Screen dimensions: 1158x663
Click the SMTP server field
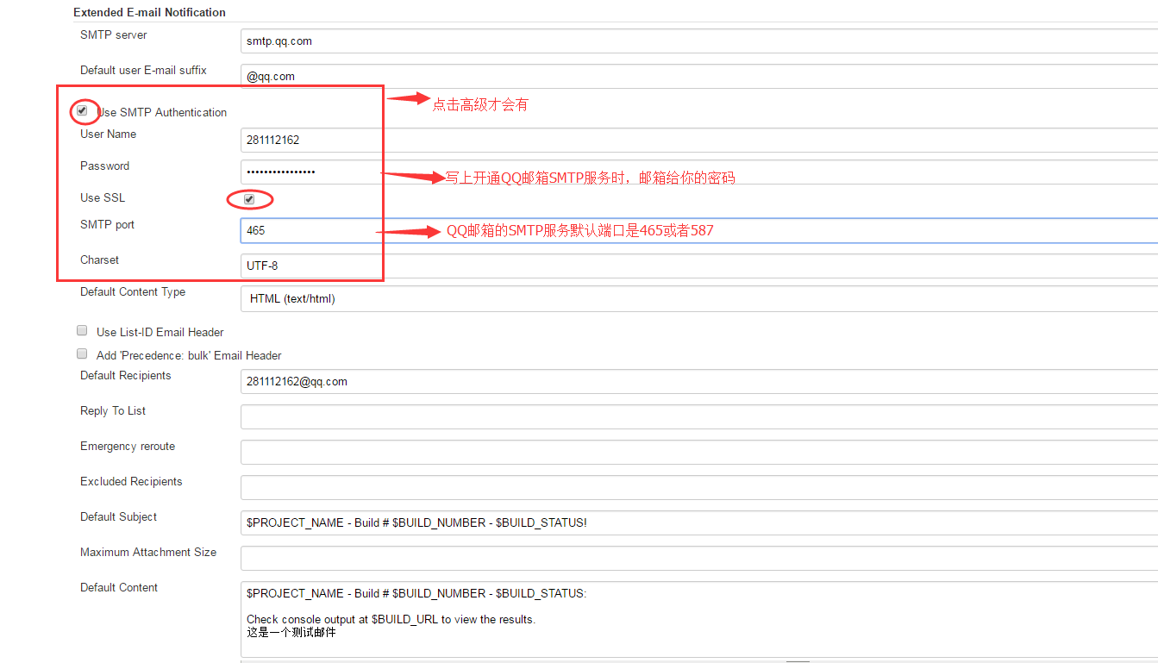698,41
